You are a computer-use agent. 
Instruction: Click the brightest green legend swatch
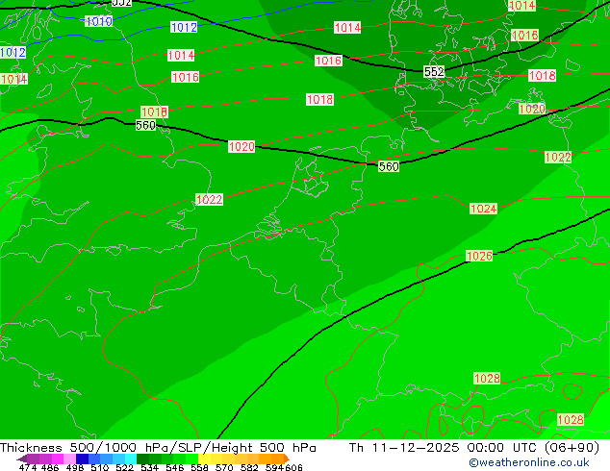(191, 459)
